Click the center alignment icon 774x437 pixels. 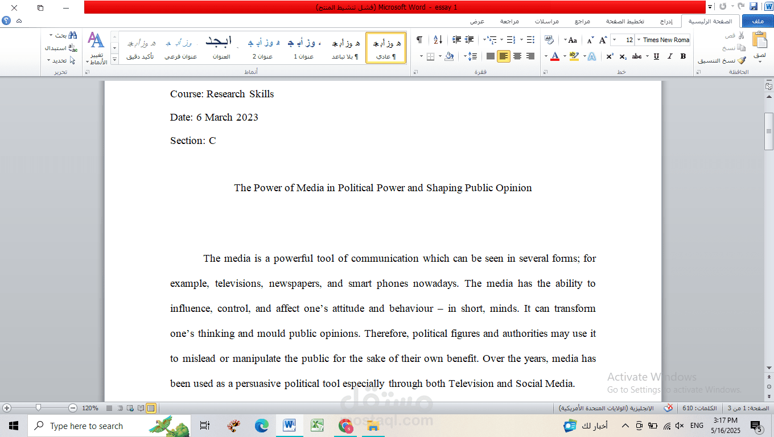pos(517,56)
